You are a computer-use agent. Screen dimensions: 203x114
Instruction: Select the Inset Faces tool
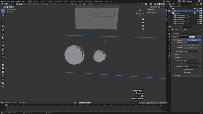pyautogui.click(x=3, y=50)
